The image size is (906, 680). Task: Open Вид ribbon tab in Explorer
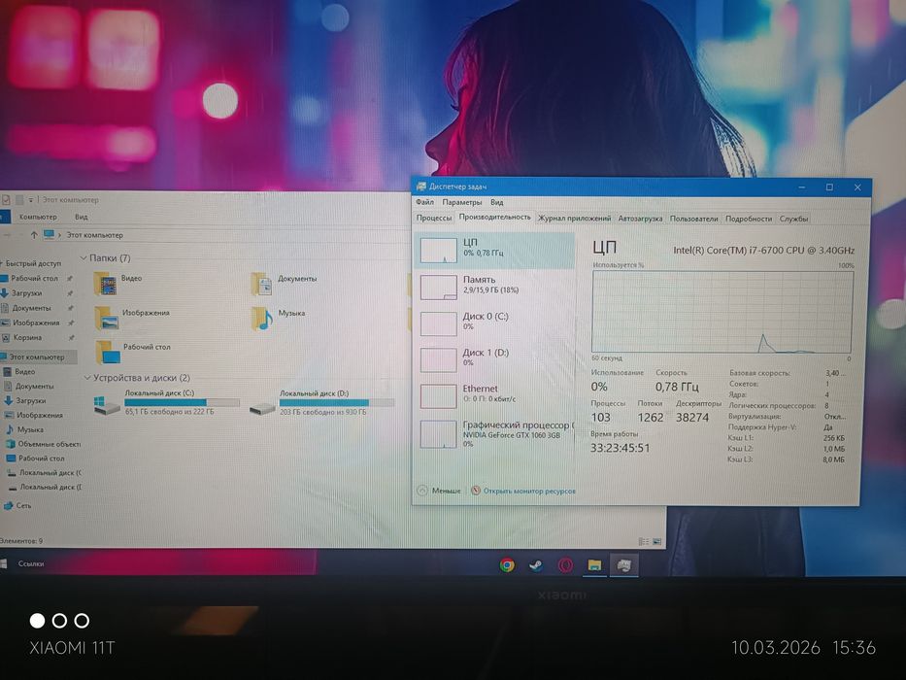(x=81, y=217)
